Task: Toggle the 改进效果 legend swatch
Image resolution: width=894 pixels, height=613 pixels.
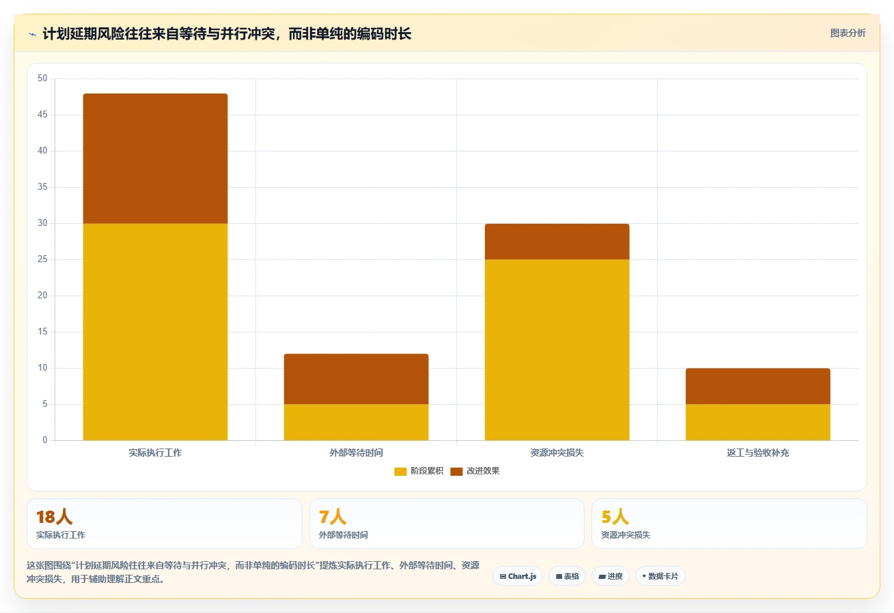Action: (x=456, y=471)
